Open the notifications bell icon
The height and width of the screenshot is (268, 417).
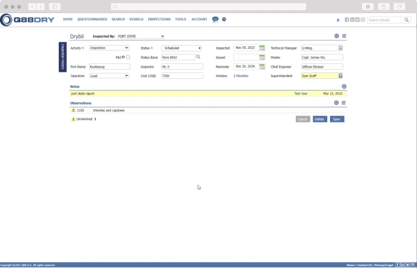point(338,20)
